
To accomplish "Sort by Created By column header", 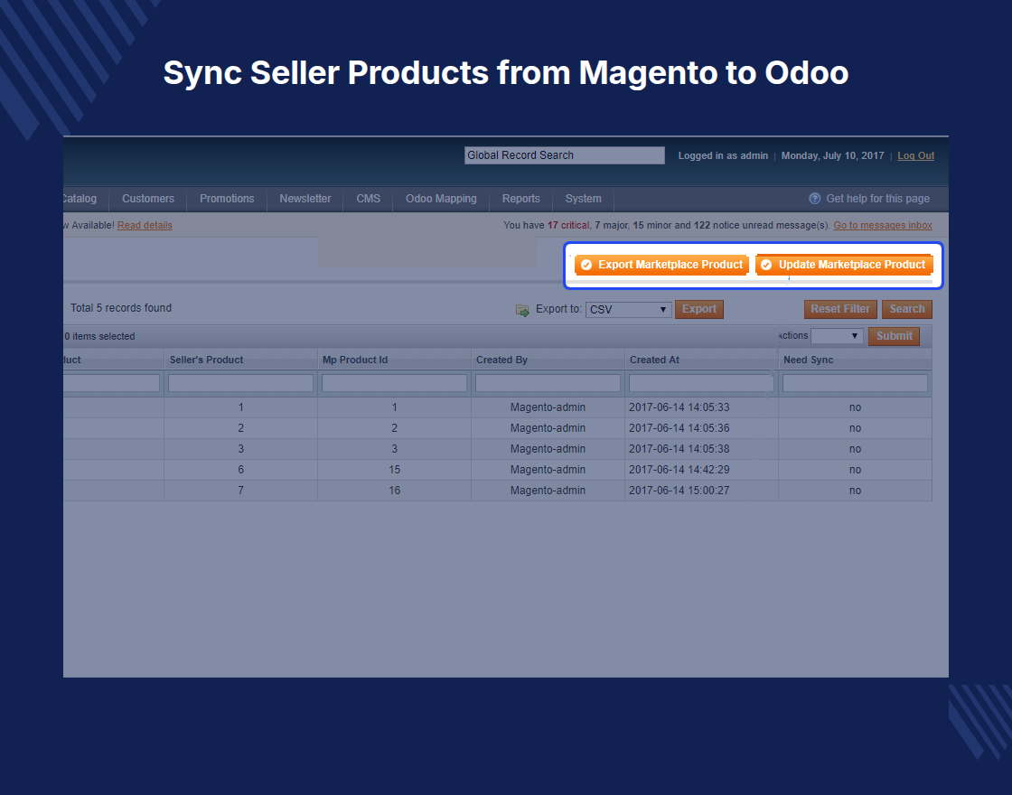I will [501, 360].
